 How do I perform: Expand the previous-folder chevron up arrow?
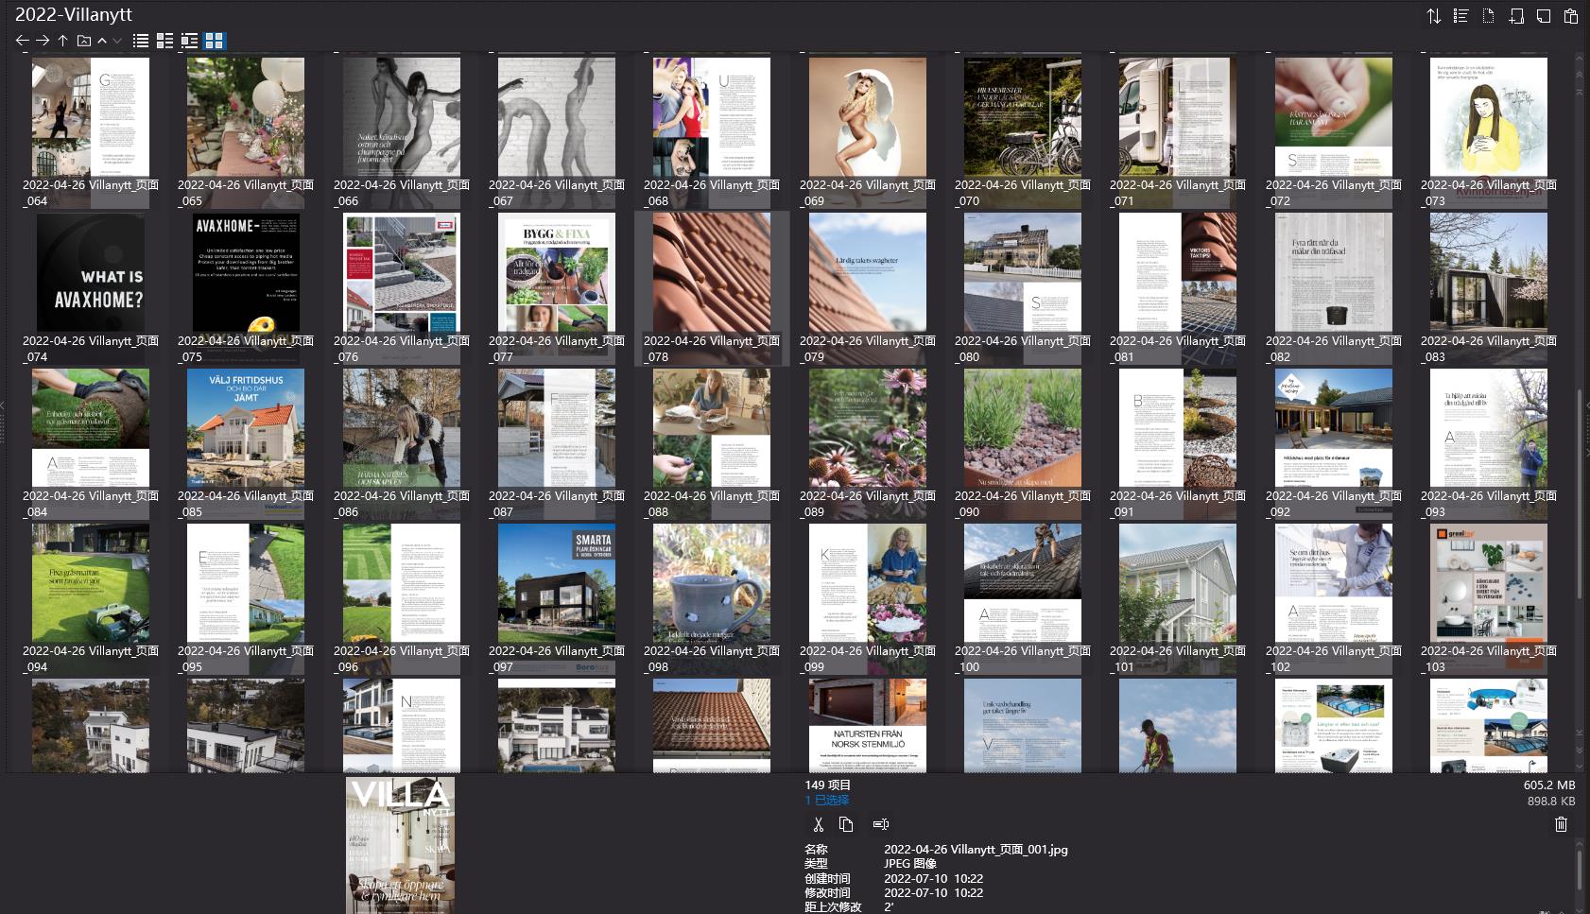(x=102, y=41)
